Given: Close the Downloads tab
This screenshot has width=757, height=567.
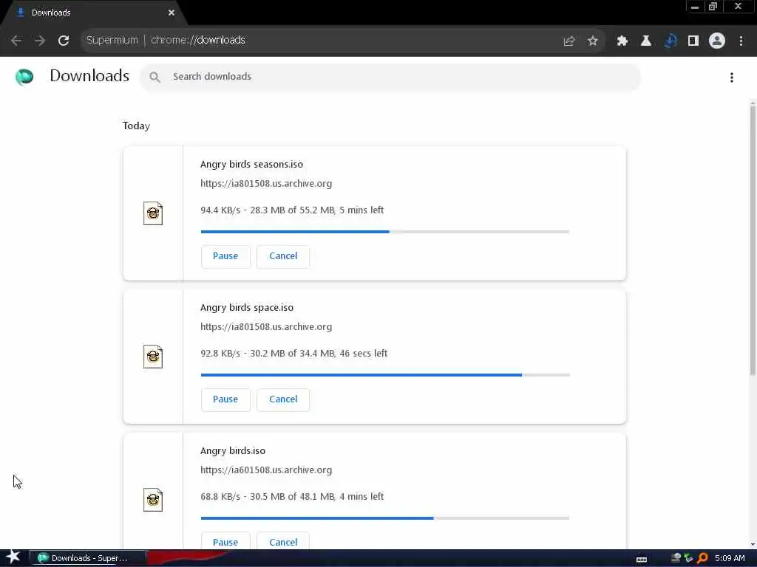Looking at the screenshot, I should click(x=172, y=13).
